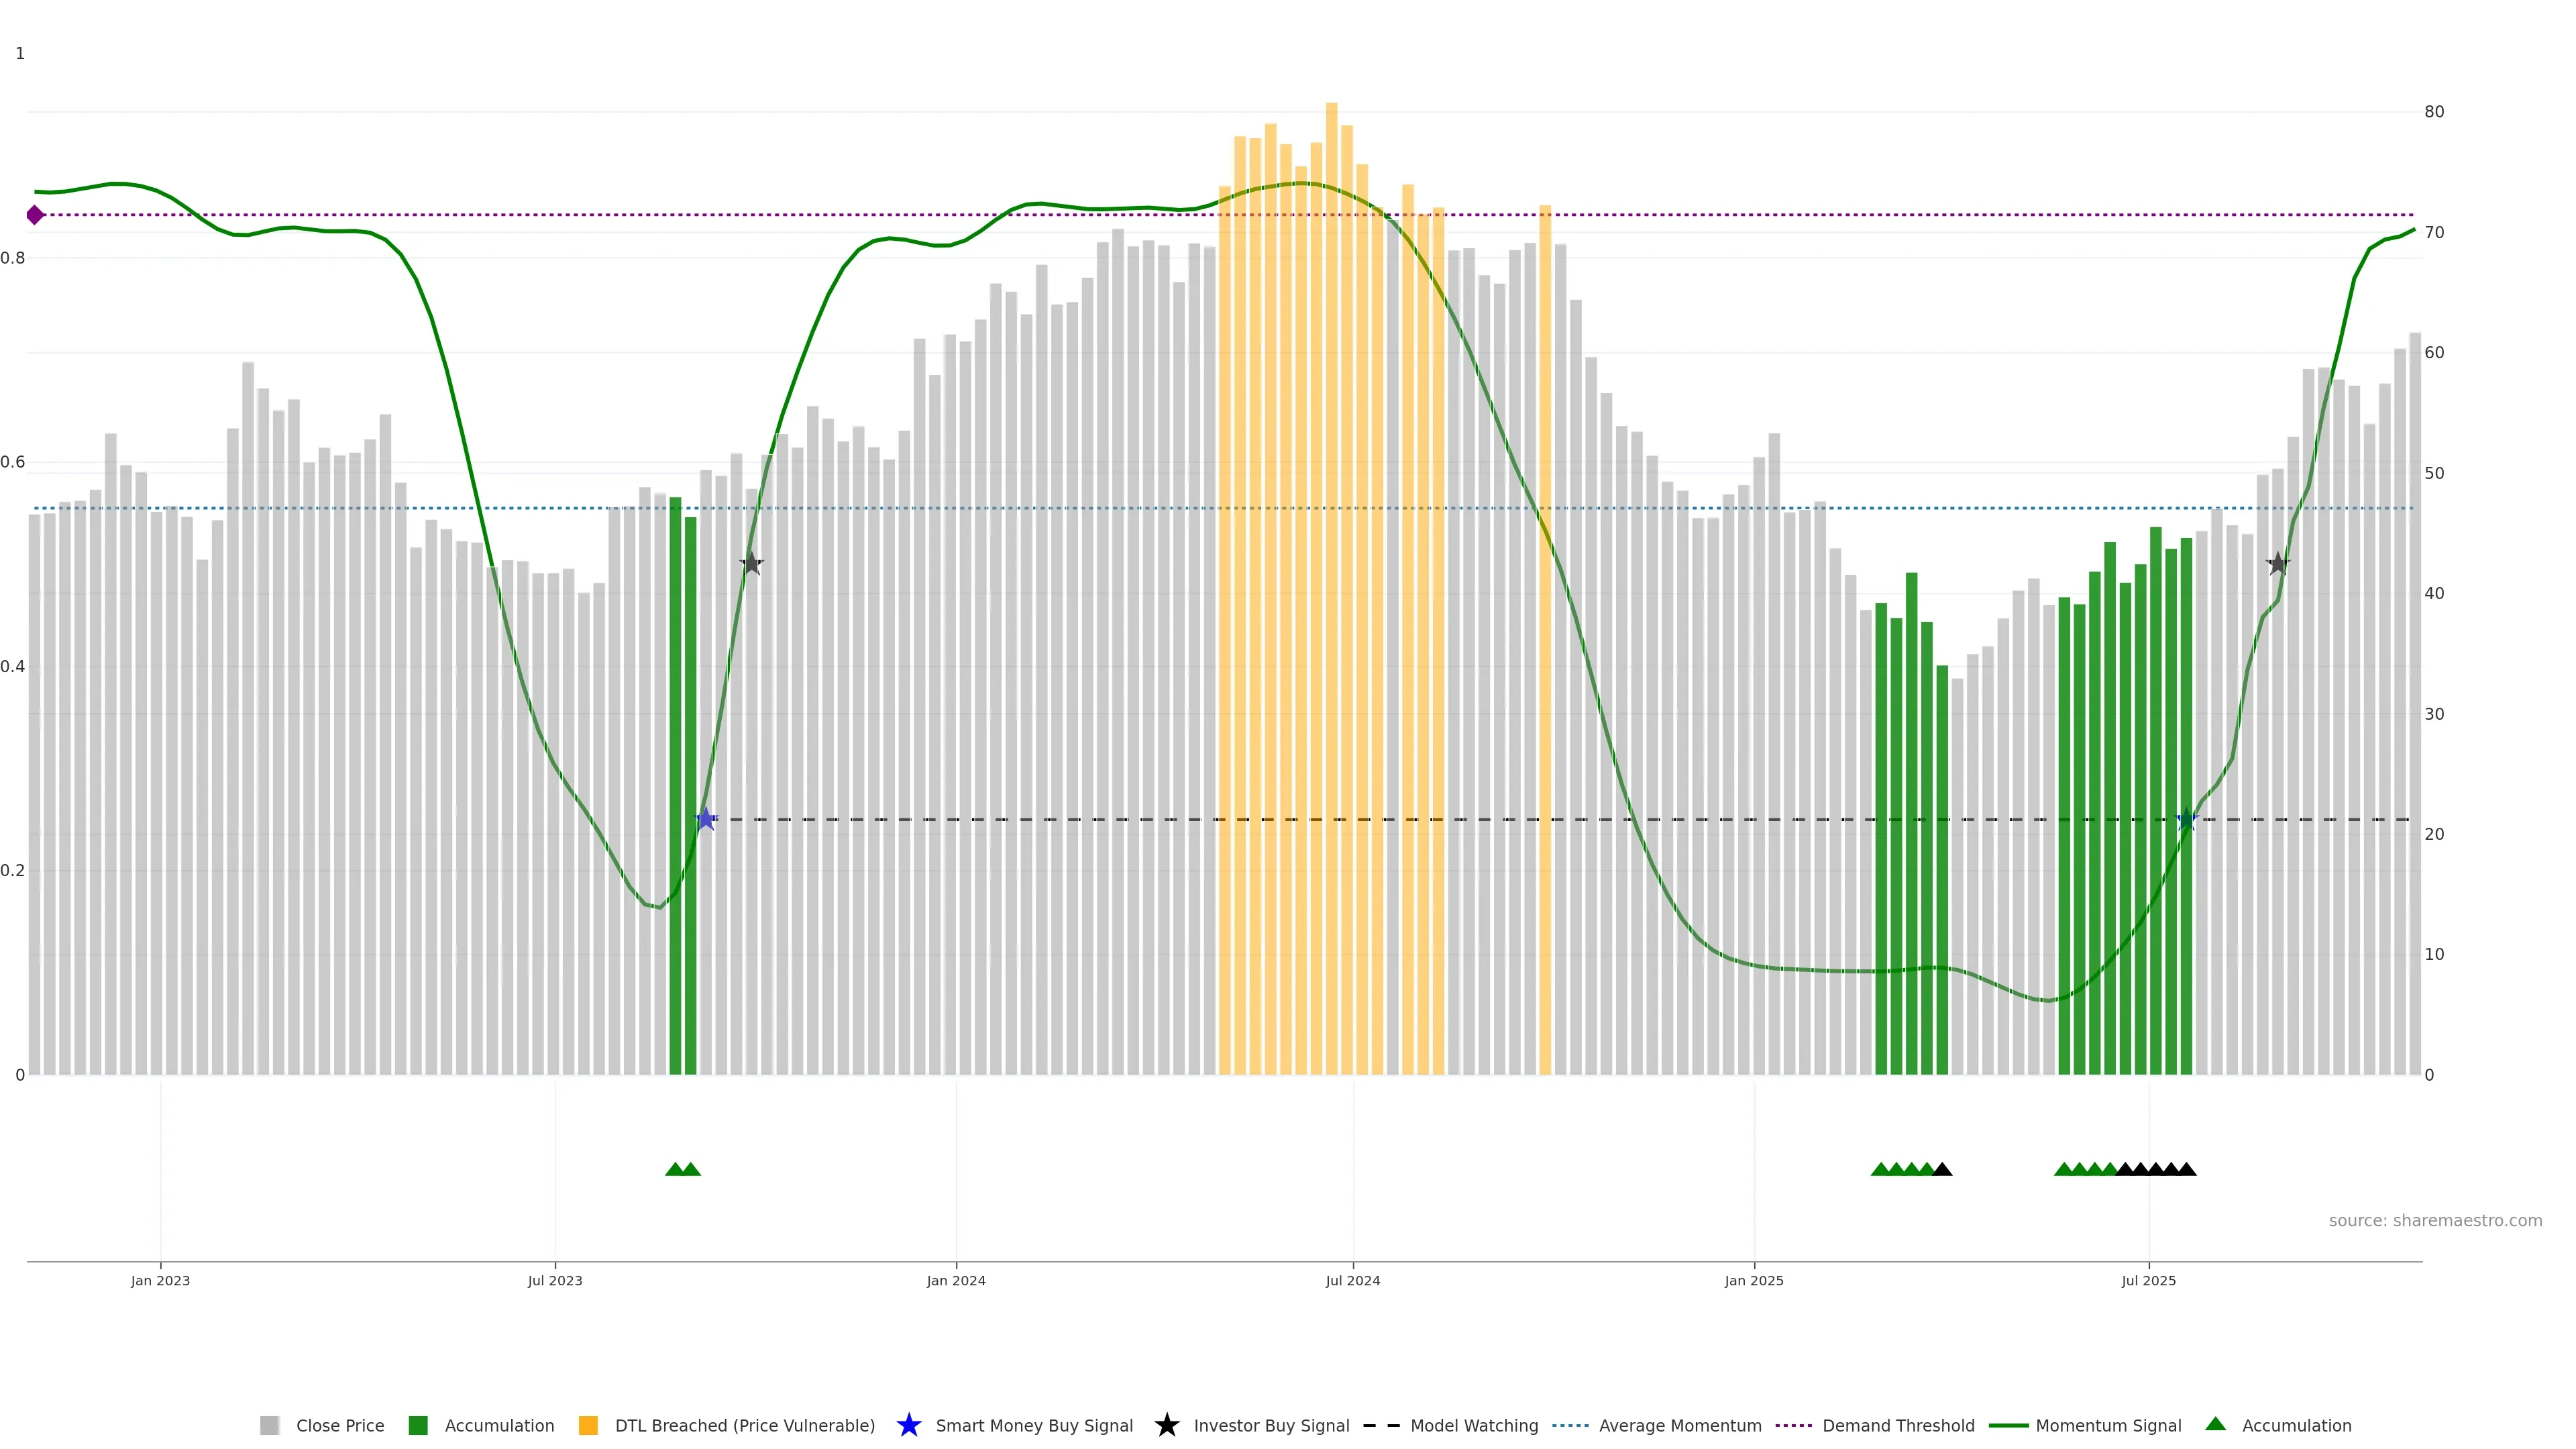The image size is (2576, 1449).
Task: Click the purple diamond Demand Threshold marker
Action: [35, 215]
